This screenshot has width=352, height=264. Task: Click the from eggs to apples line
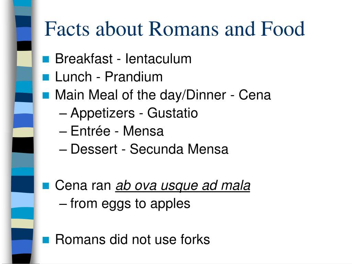(125, 204)
